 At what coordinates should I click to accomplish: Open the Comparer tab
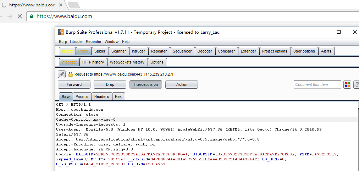tap(226, 51)
